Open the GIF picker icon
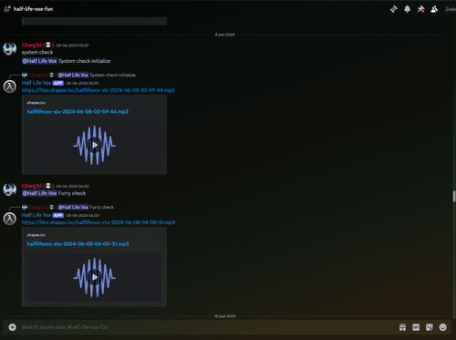This screenshot has height=340, width=456. coord(416,327)
